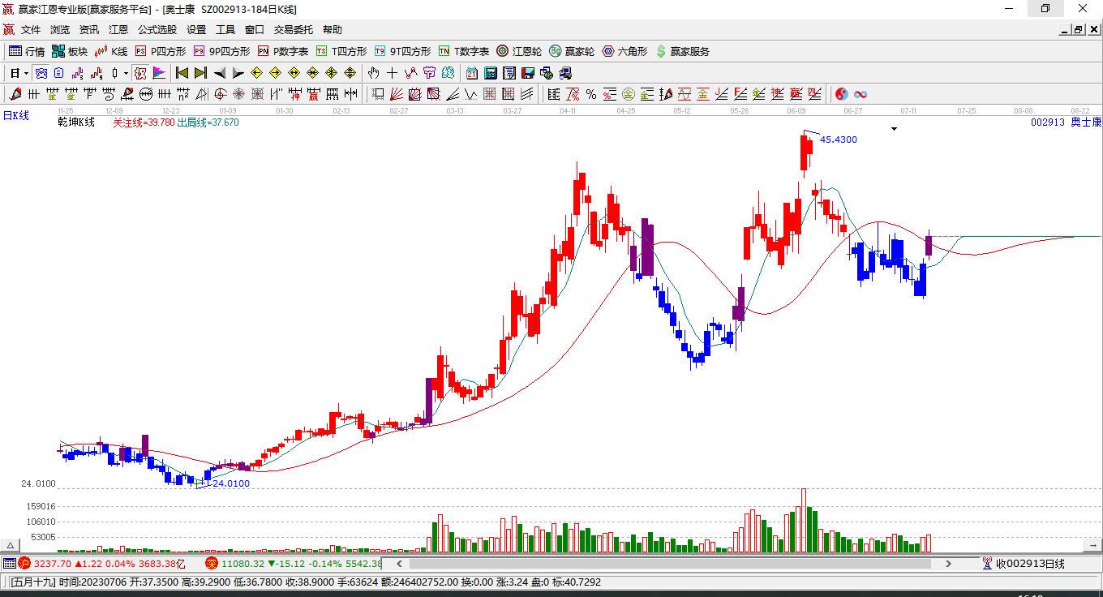
Task: Step forward with the black right arrow
Action: click(x=238, y=73)
